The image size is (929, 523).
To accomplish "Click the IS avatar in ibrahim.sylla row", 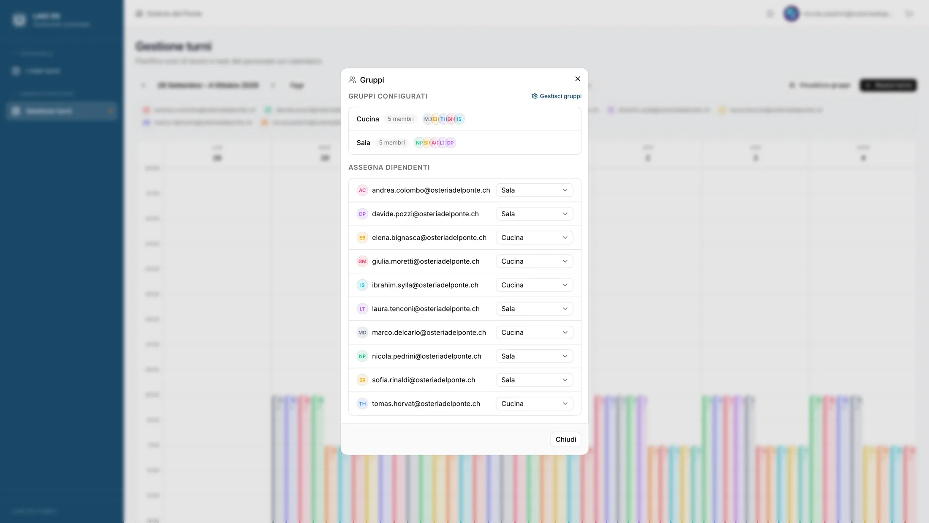I will [362, 285].
